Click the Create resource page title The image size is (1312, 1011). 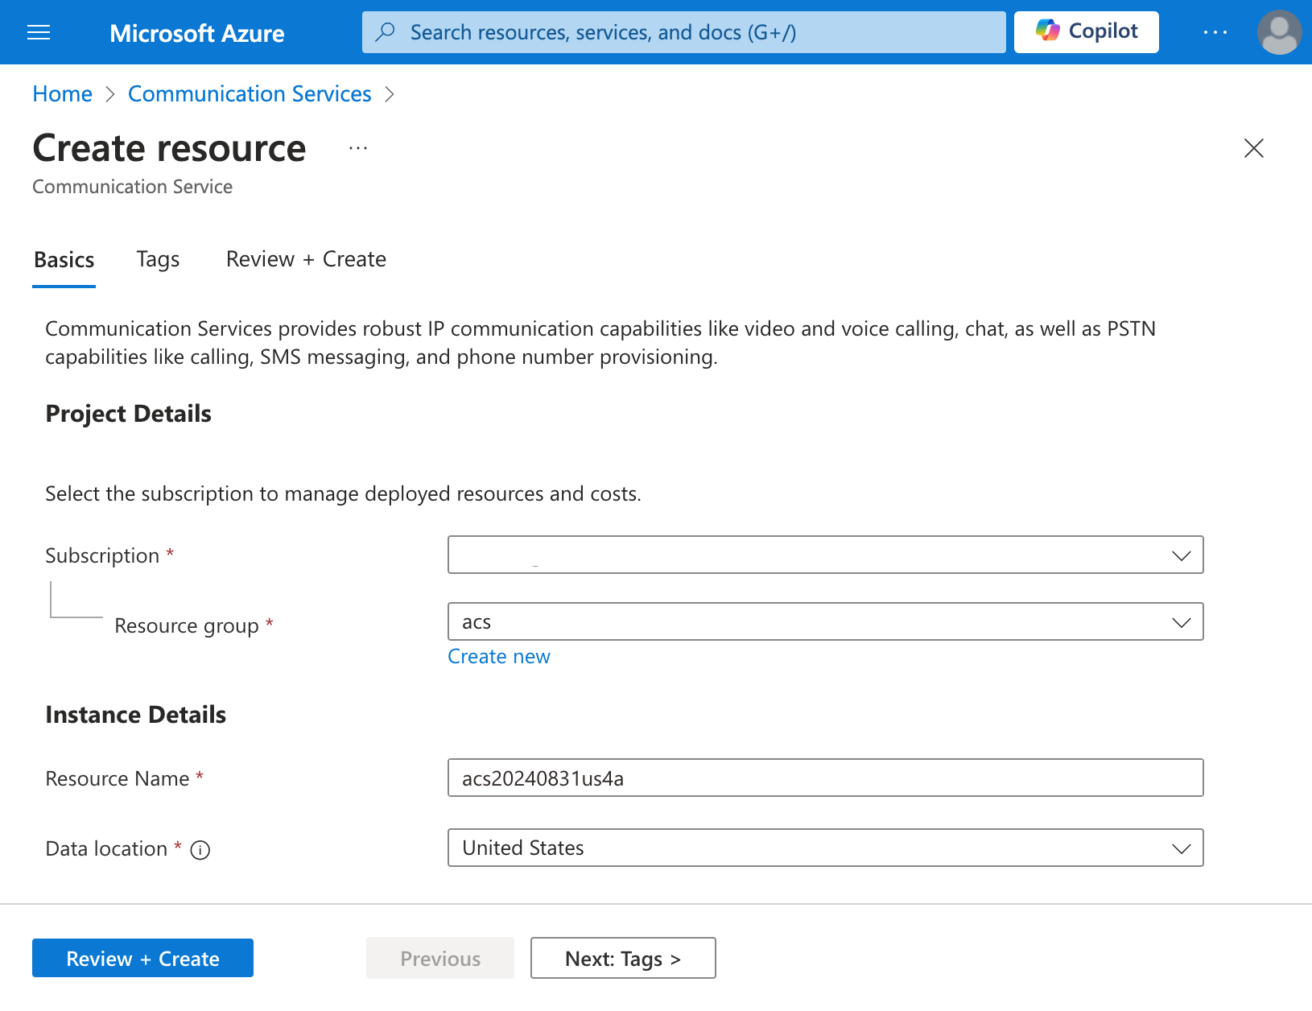(x=169, y=148)
